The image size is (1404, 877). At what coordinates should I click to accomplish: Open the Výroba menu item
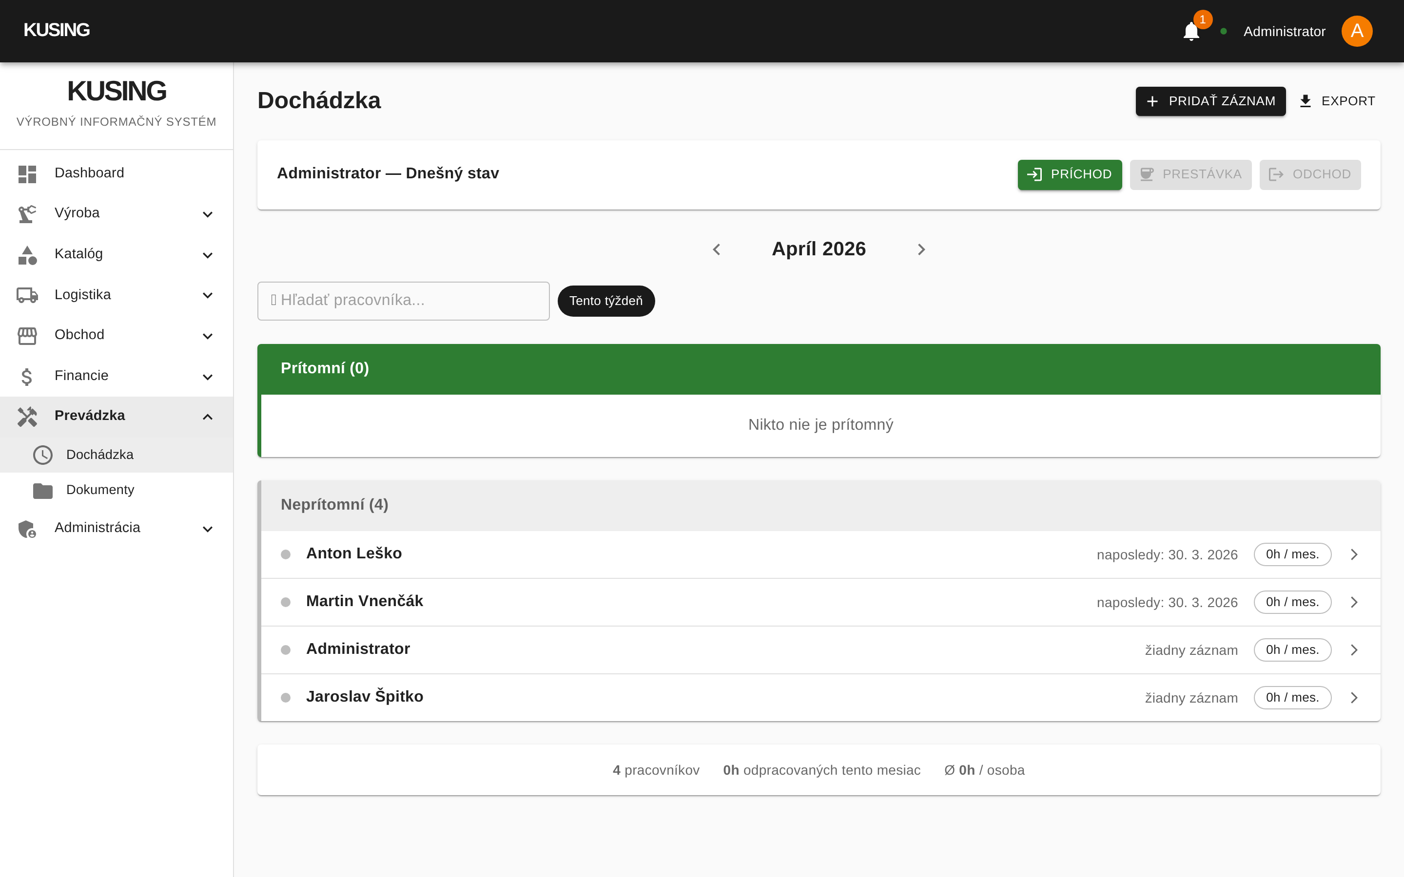117,214
